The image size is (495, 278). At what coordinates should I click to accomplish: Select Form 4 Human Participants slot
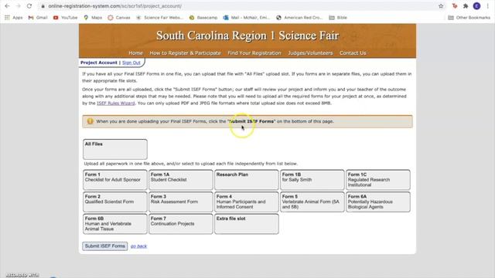(x=247, y=202)
